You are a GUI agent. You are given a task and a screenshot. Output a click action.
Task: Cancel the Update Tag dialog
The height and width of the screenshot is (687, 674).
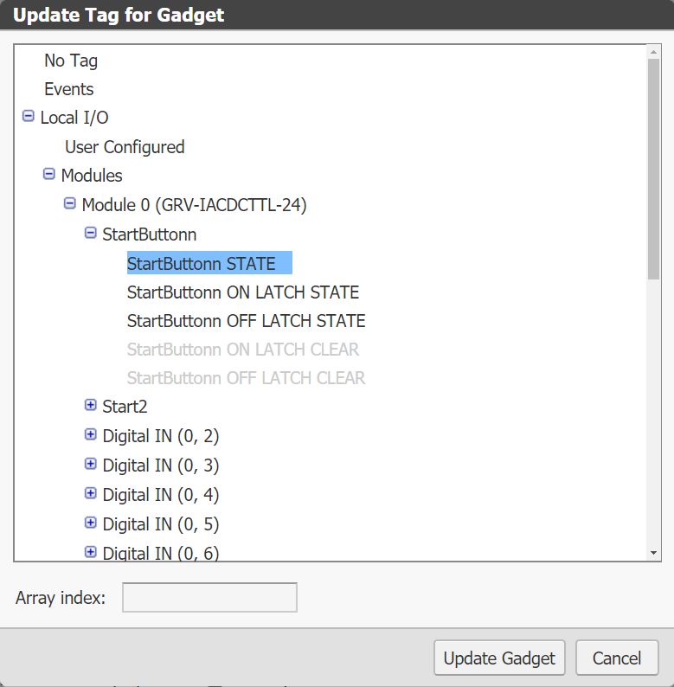pos(617,658)
